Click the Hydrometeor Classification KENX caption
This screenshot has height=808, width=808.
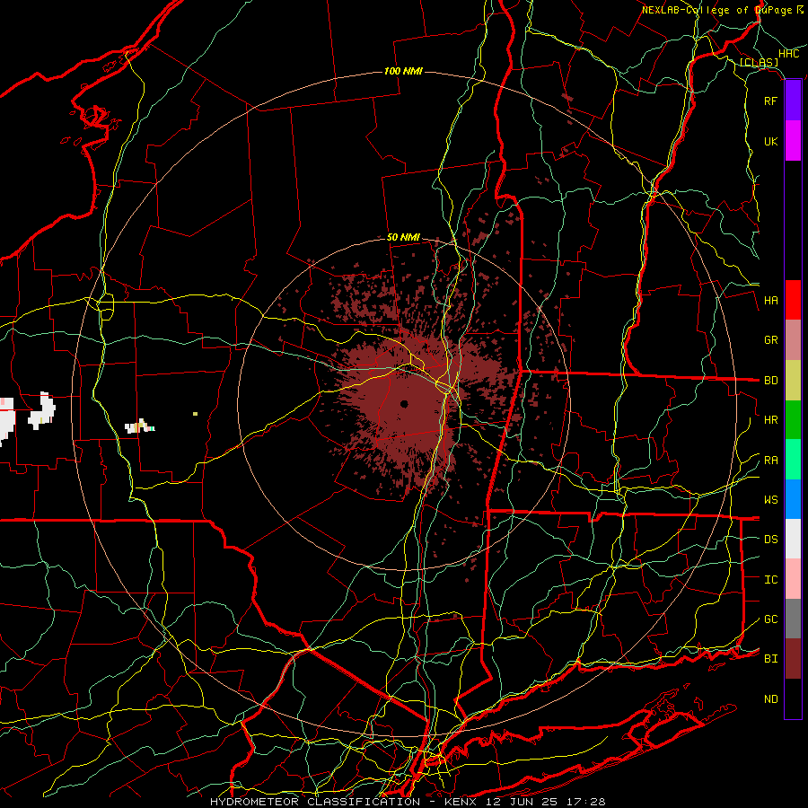408,802
